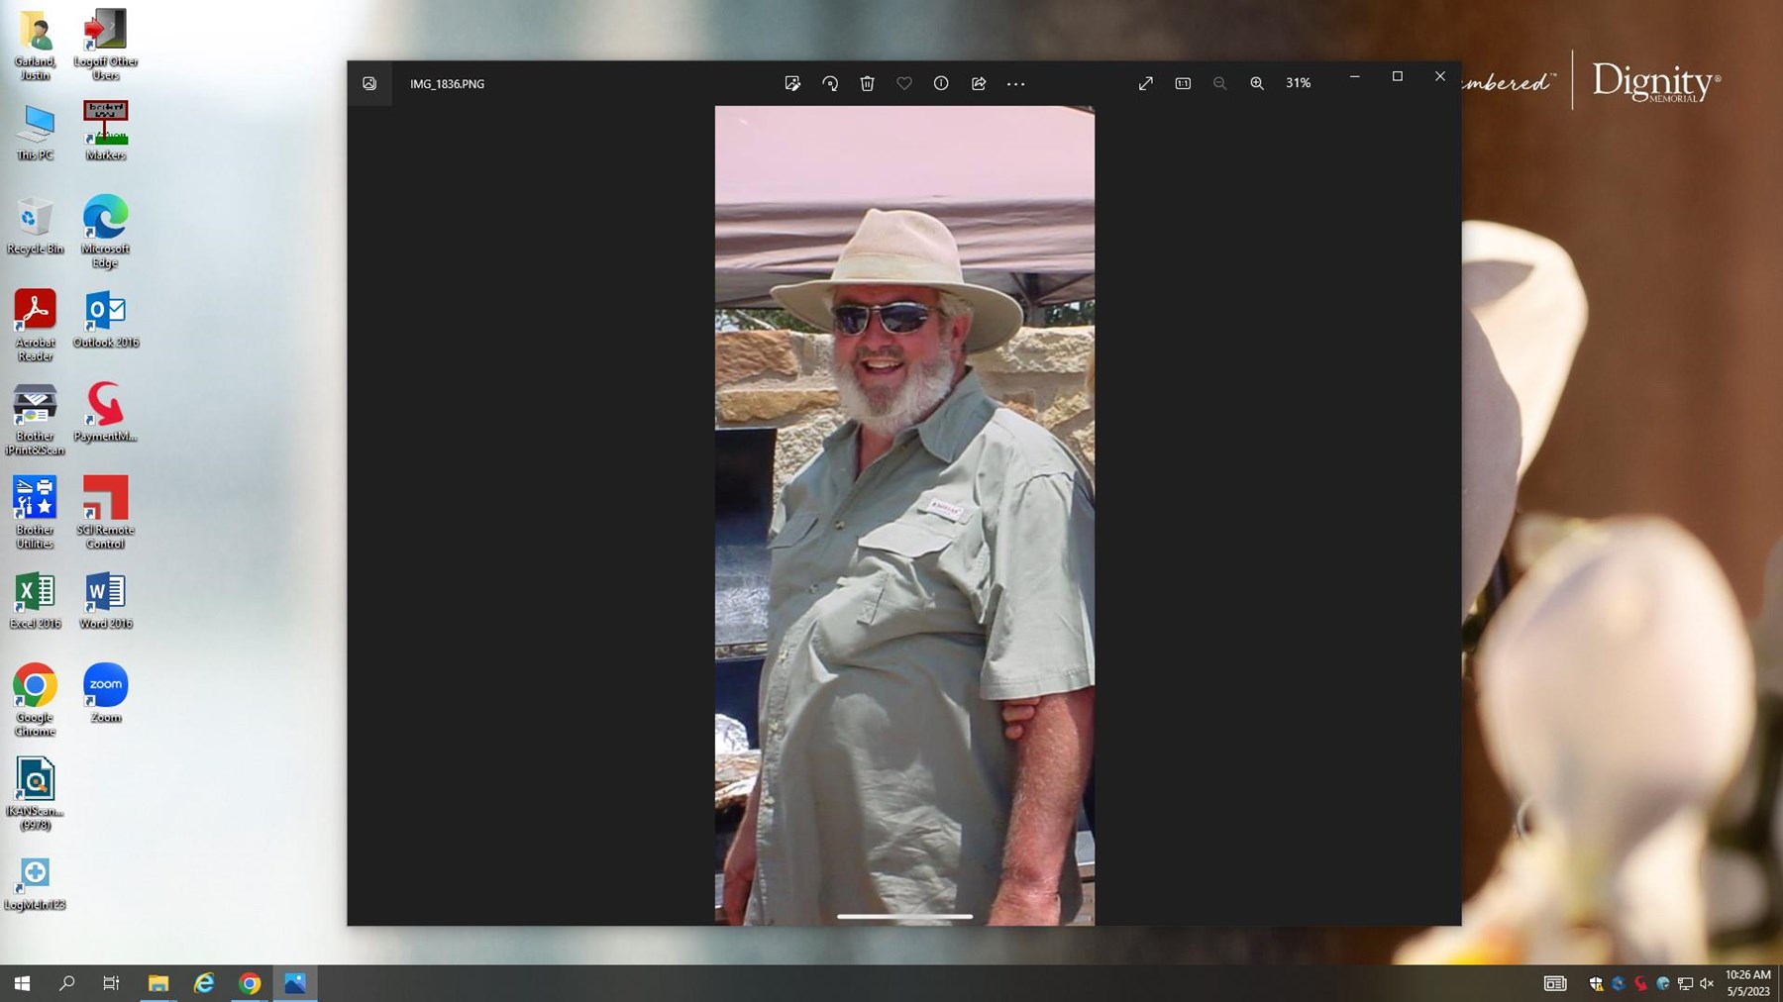The width and height of the screenshot is (1783, 1002).
Task: Open the taskbar clock showing 10:26 AM
Action: 1747,983
